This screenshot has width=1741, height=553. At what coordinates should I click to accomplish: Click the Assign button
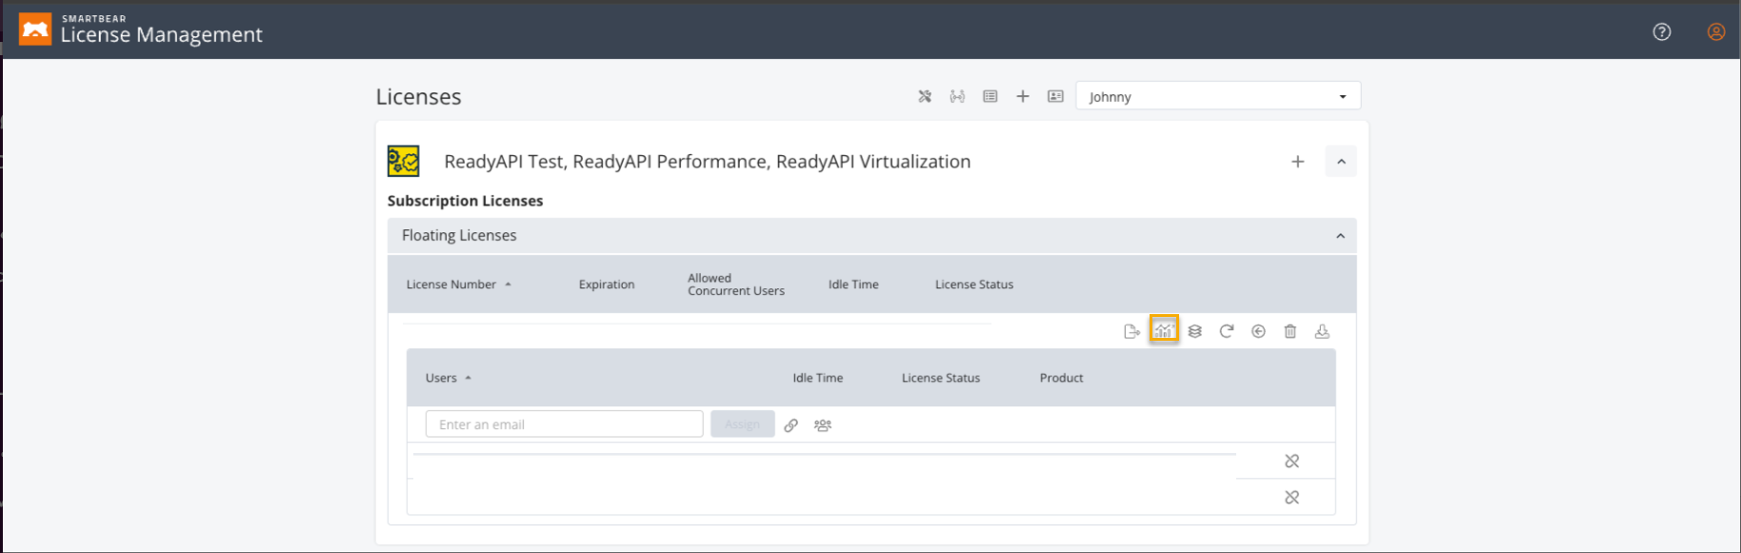pos(742,425)
